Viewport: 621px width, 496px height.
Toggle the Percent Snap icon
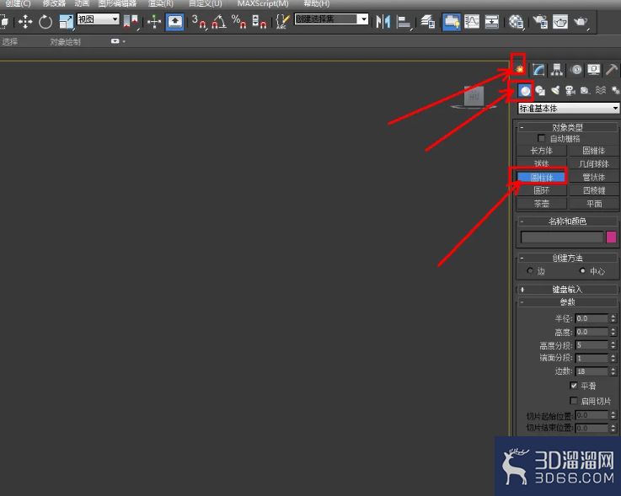[x=238, y=21]
